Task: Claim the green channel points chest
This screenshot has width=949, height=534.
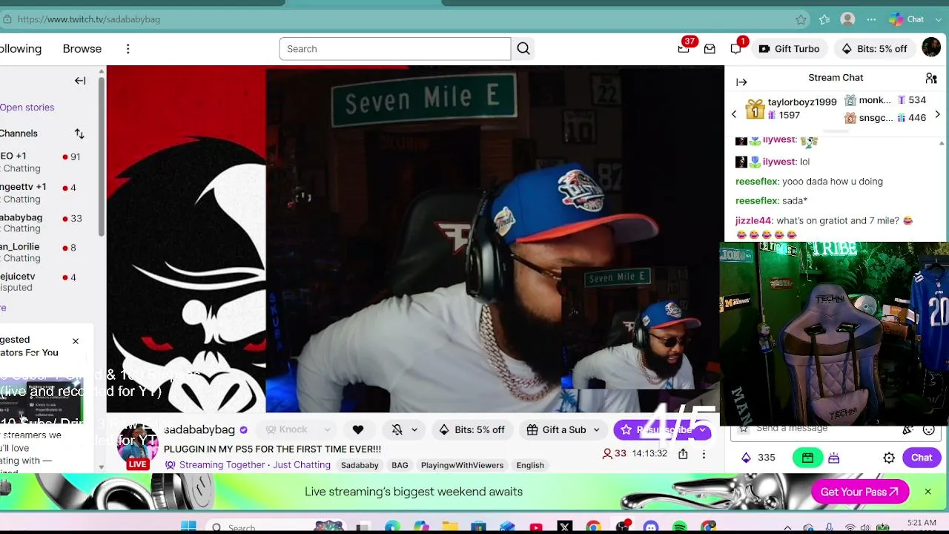Action: pyautogui.click(x=807, y=458)
